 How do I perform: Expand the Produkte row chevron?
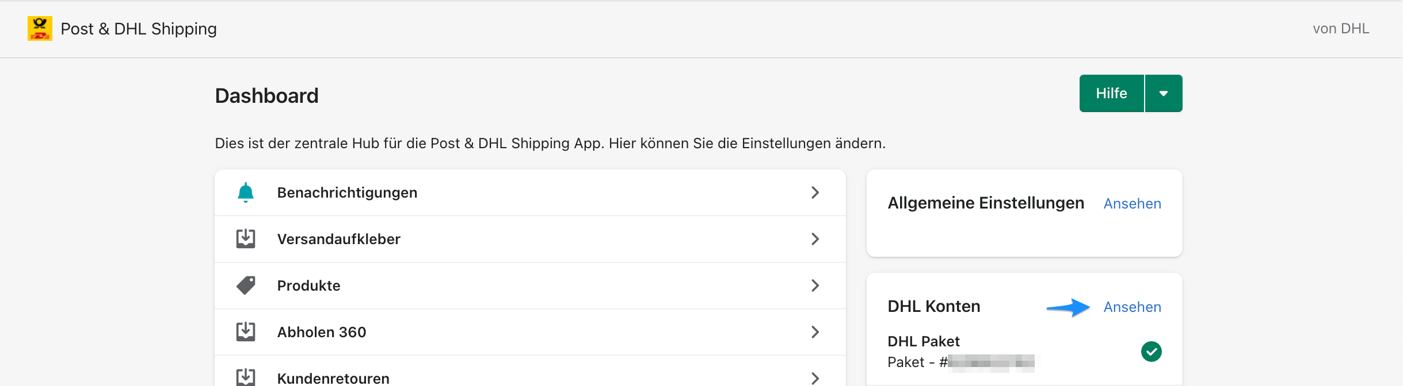pos(815,285)
